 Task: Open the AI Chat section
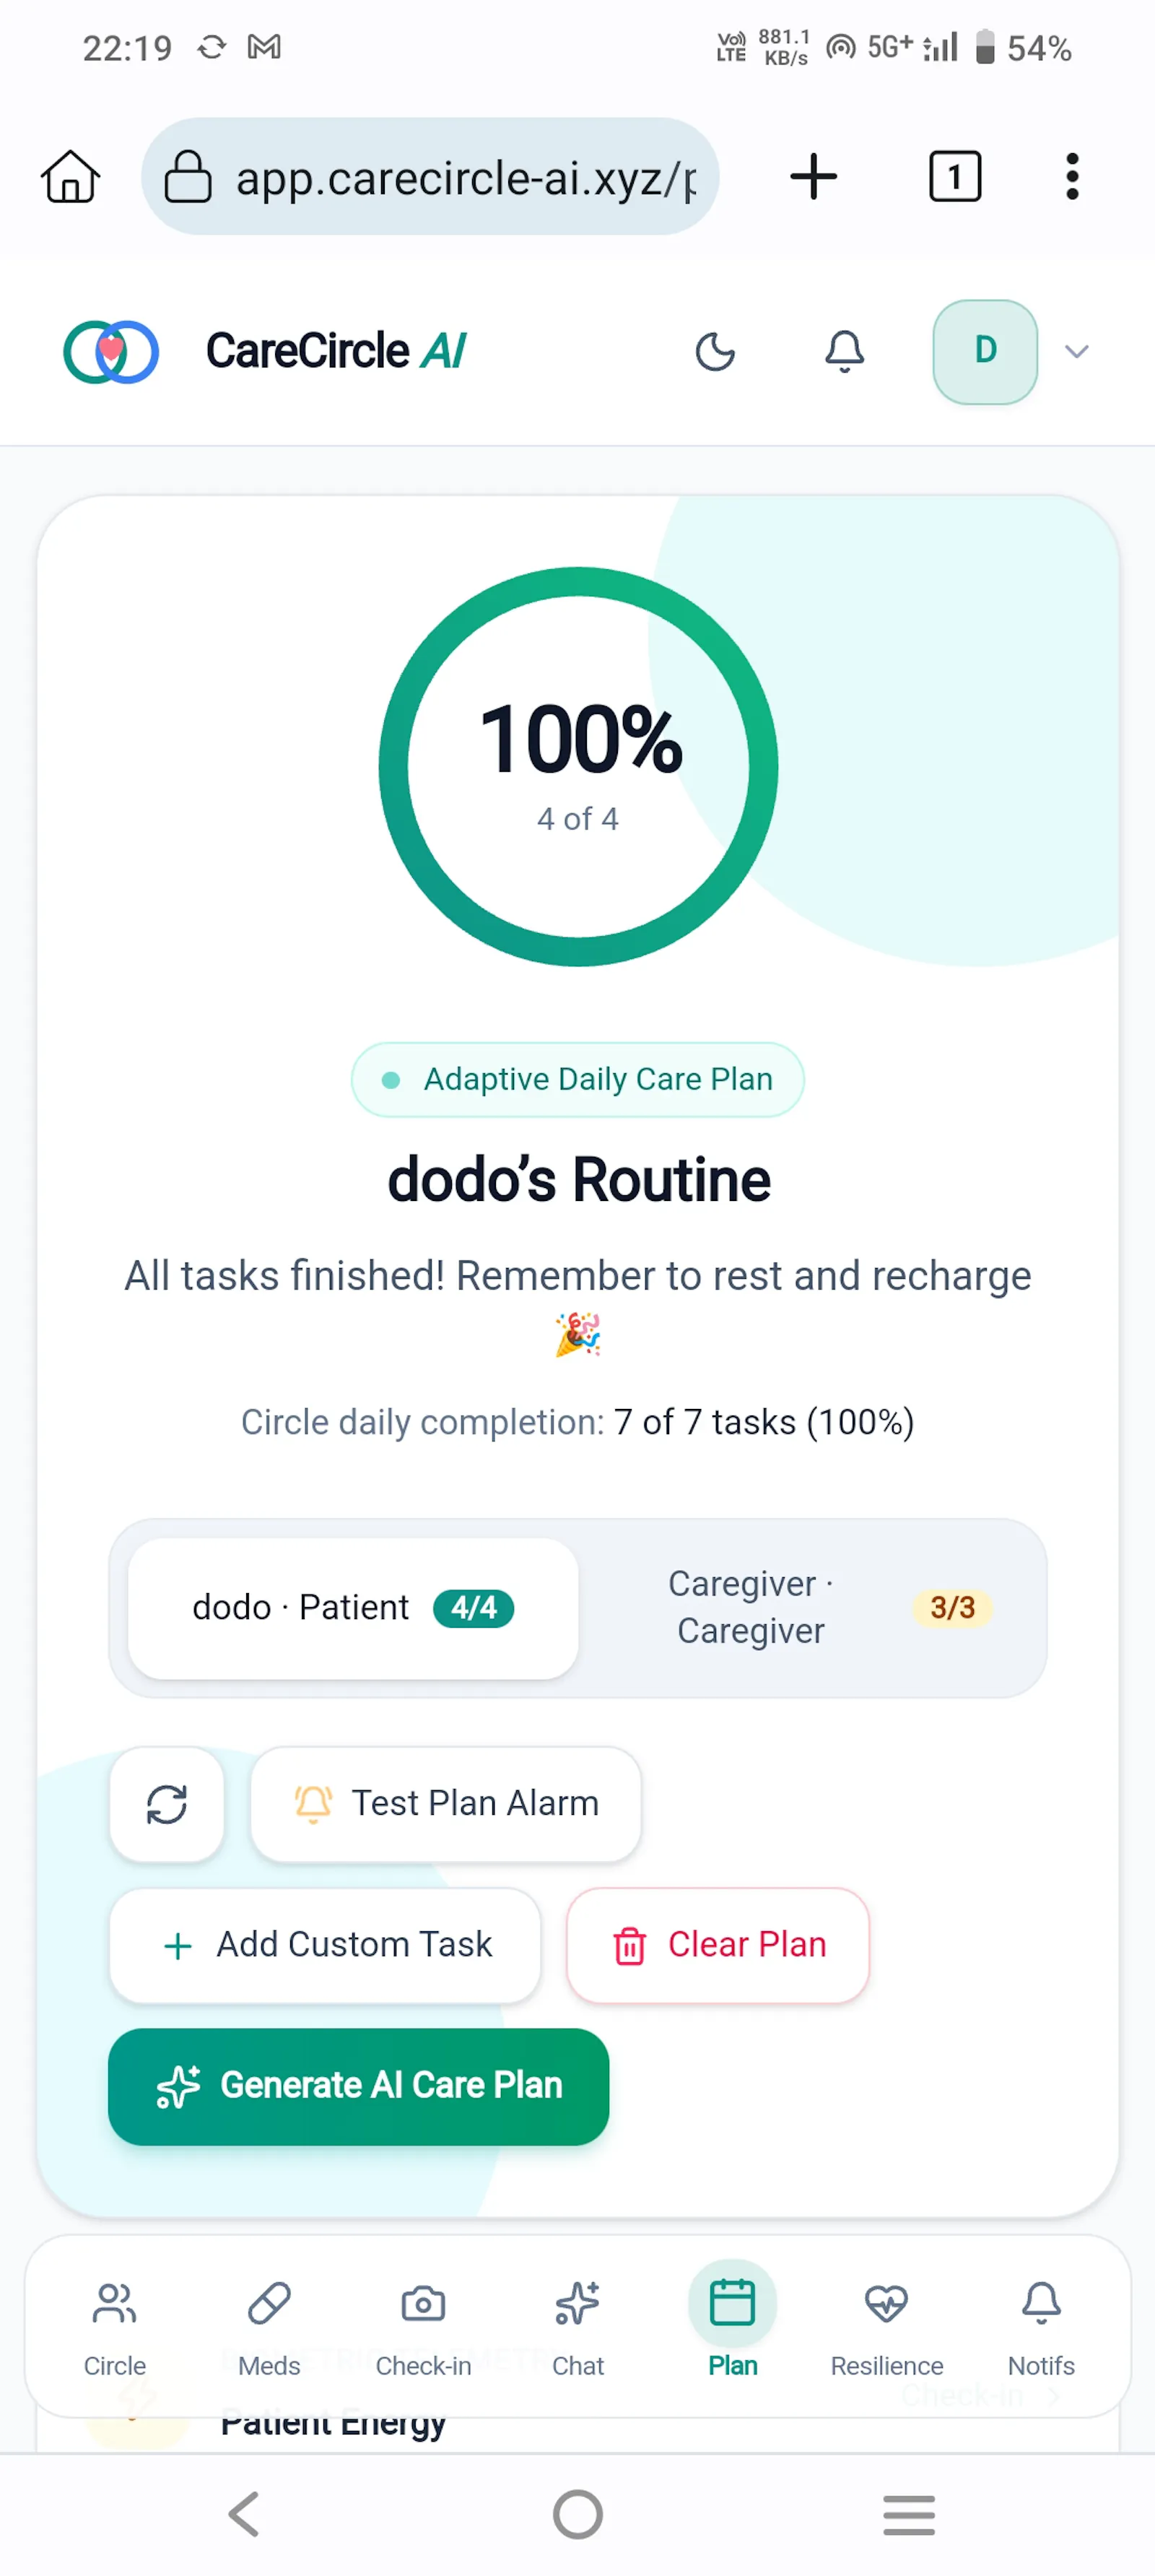click(578, 2327)
